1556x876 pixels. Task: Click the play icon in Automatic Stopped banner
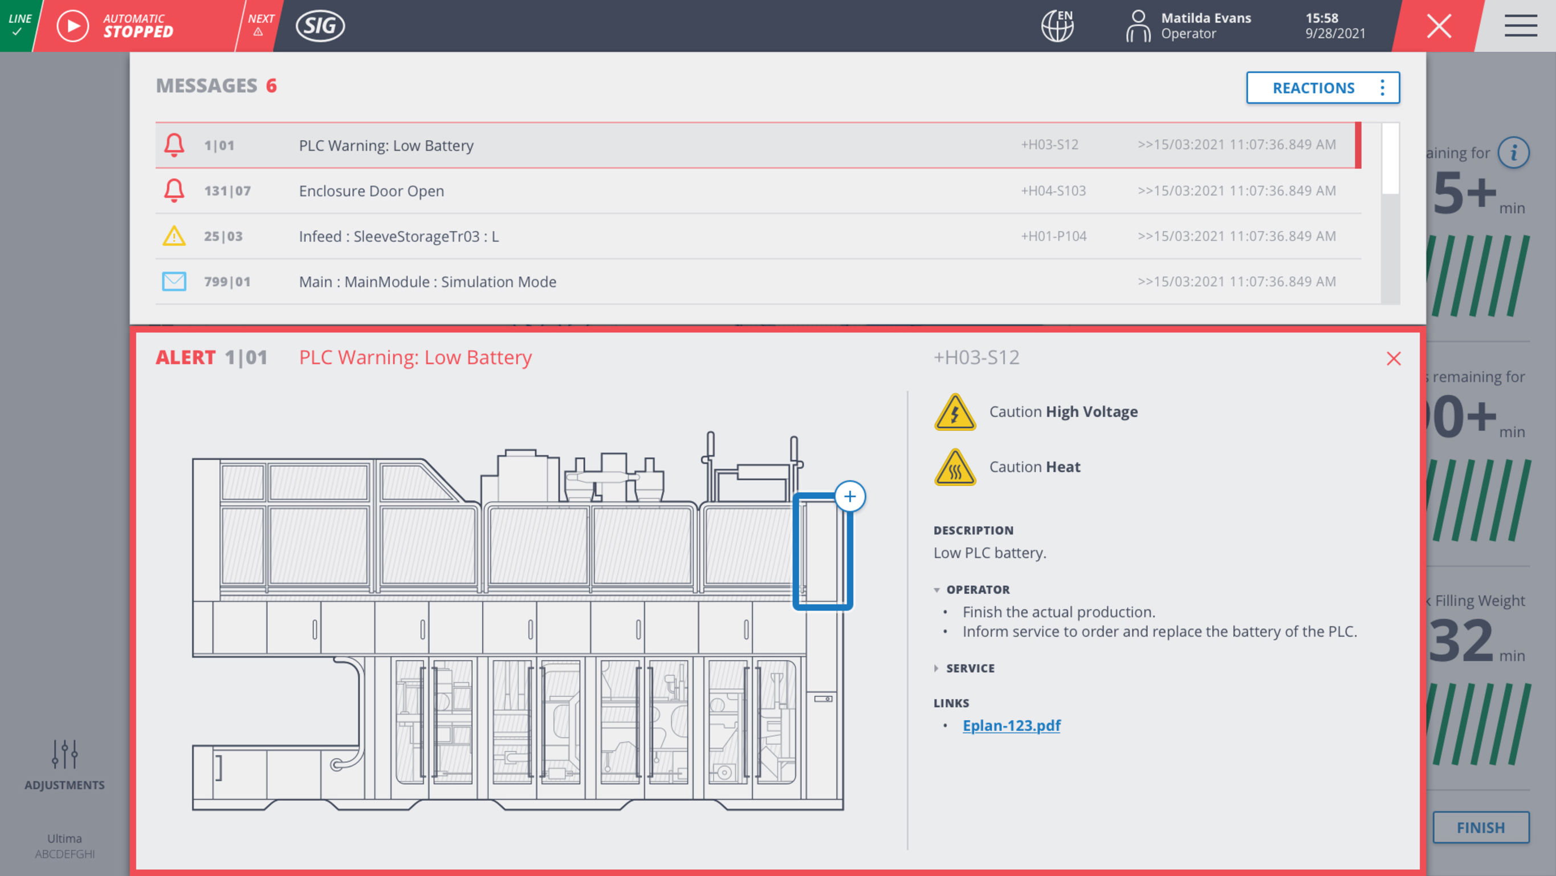tap(72, 26)
